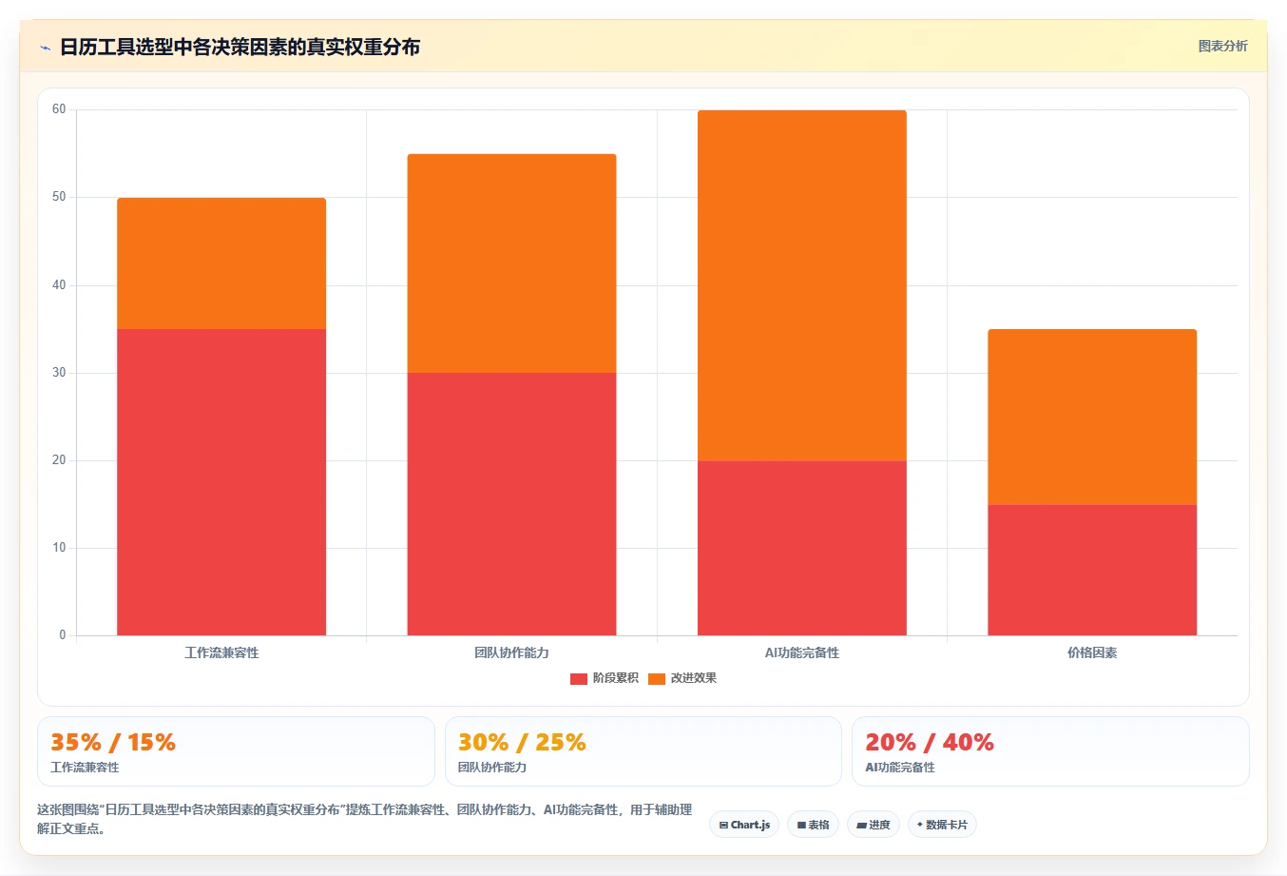
Task: Click the AI功能完备性 x-axis label
Action: [802, 652]
